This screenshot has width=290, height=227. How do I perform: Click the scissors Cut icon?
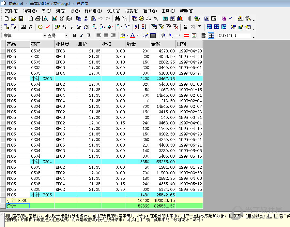pos(86,19)
